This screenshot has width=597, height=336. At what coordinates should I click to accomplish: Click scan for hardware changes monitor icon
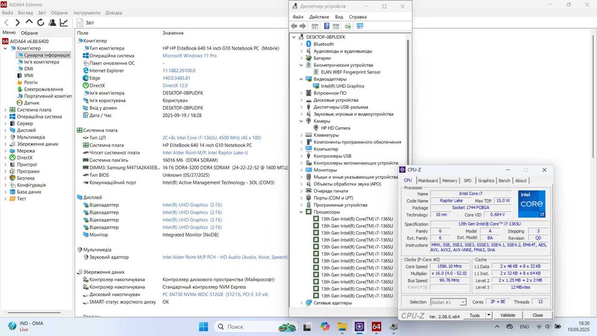point(360,26)
